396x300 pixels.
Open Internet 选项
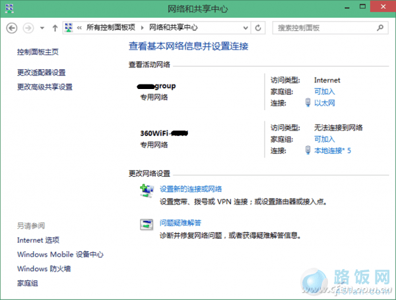(38, 240)
